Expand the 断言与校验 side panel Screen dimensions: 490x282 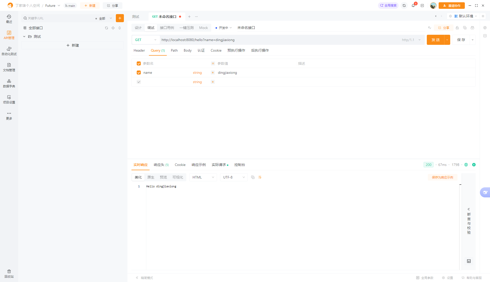(469, 221)
